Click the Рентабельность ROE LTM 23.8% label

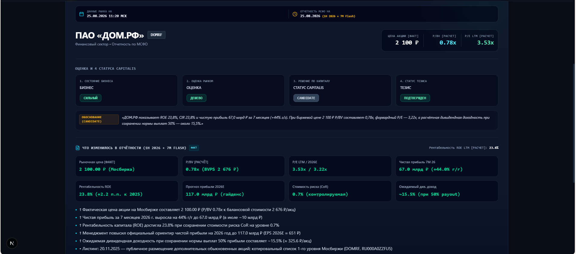coord(464,148)
